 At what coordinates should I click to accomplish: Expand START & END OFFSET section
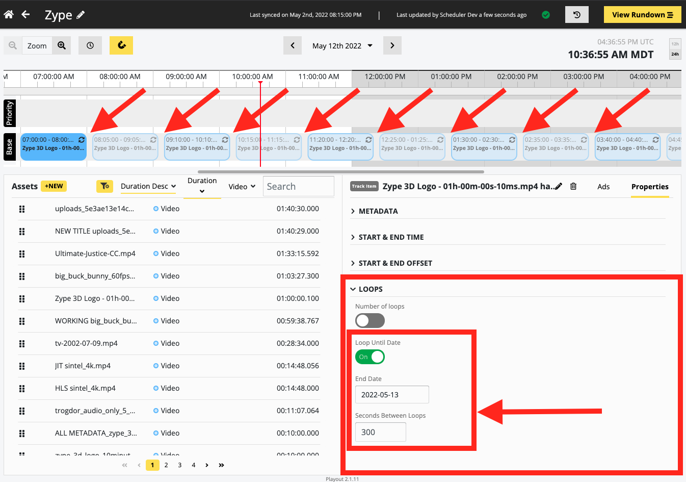pyautogui.click(x=395, y=263)
